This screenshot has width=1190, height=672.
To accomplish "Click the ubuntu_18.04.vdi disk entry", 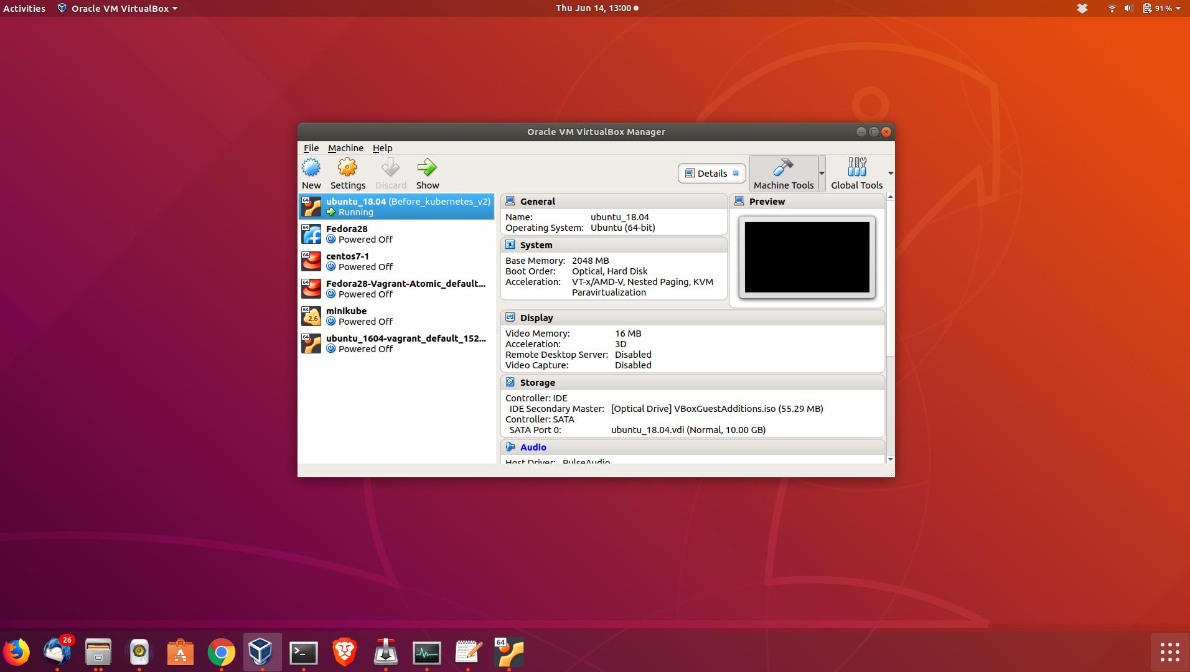I will point(688,430).
